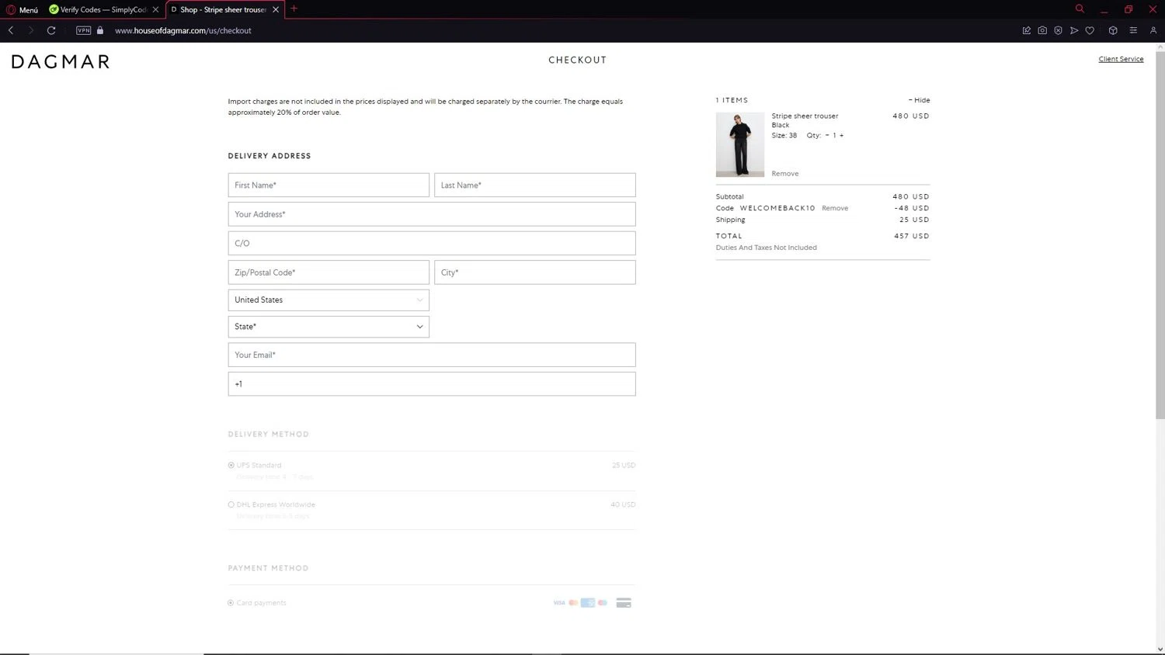
Task: Reload the checkout page
Action: pyautogui.click(x=51, y=30)
